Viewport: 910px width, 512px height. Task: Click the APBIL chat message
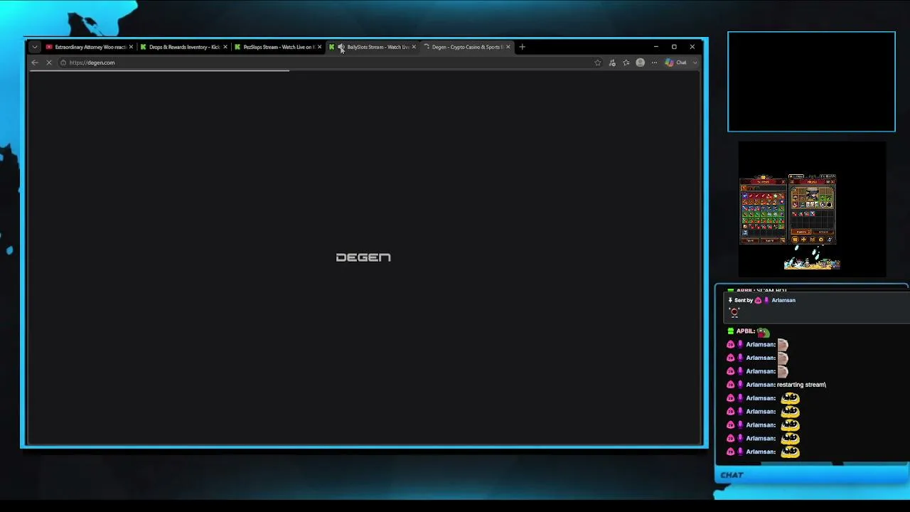click(750, 331)
